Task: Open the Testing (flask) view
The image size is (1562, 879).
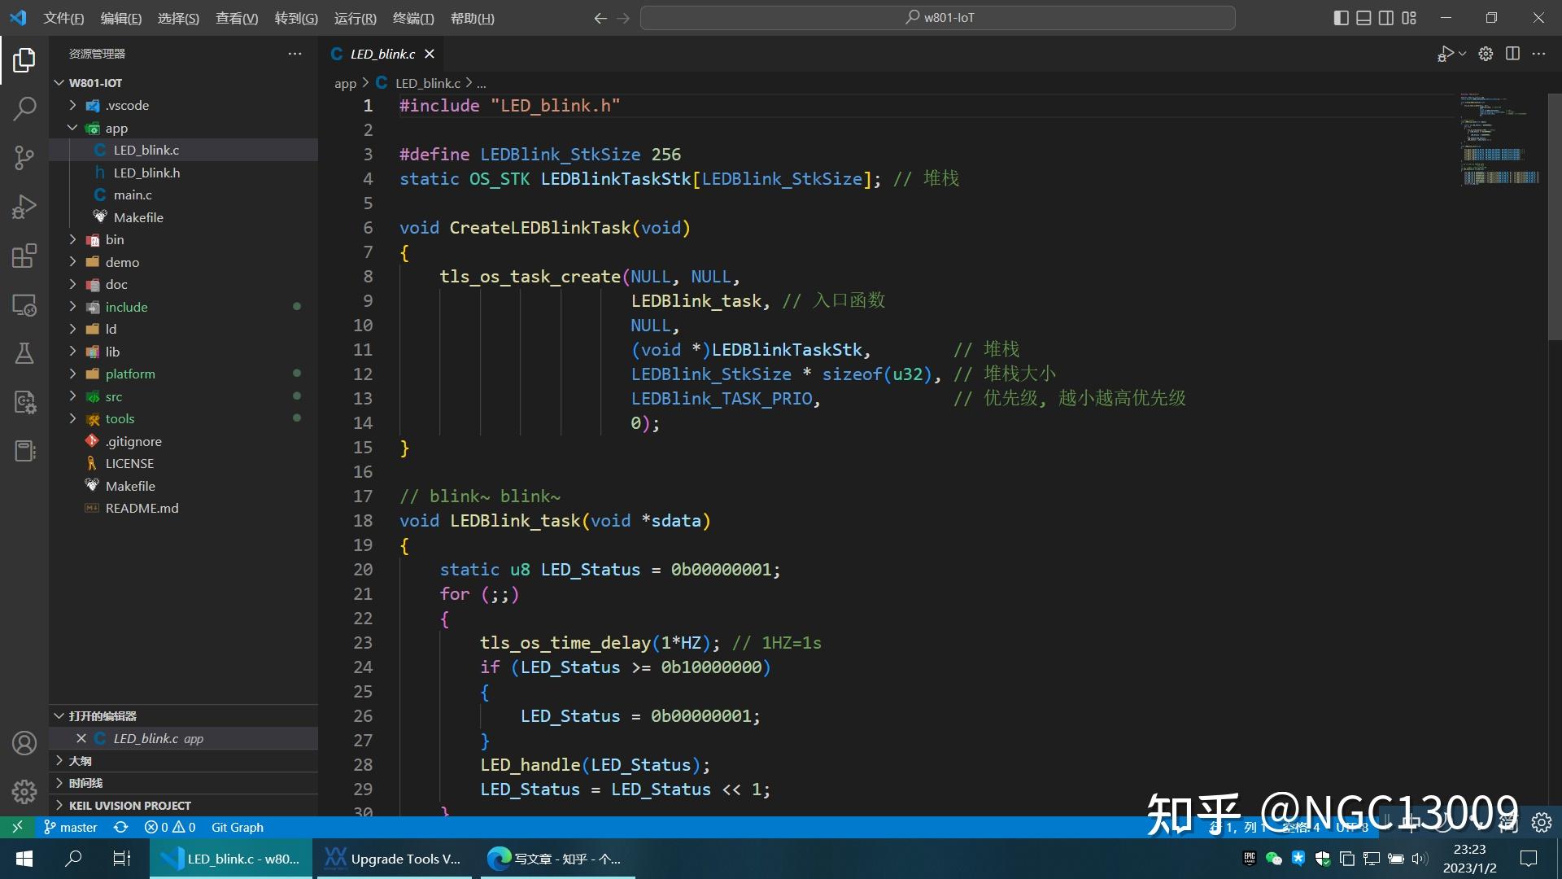Action: tap(24, 352)
